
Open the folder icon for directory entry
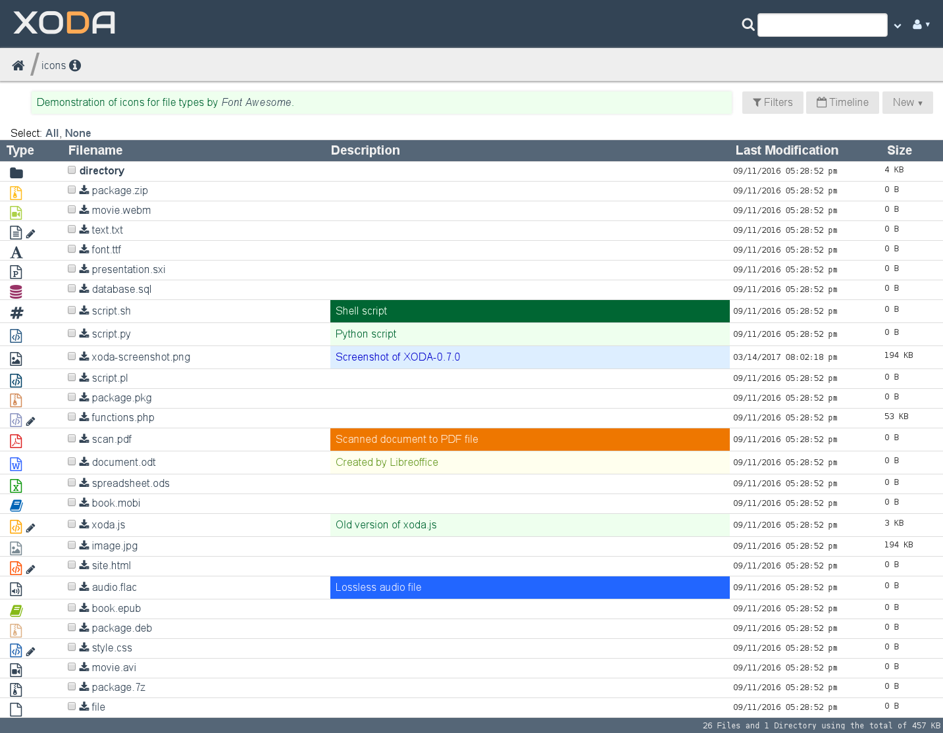[x=16, y=172]
